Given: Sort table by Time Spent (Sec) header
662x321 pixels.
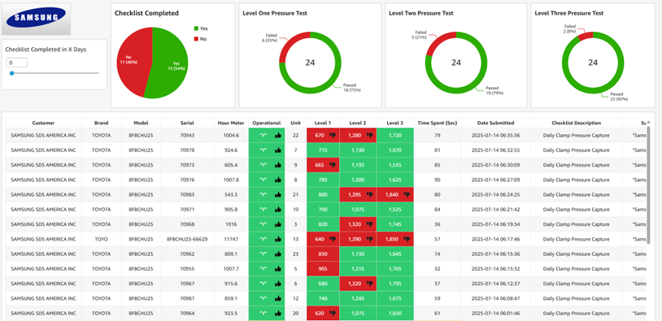Looking at the screenshot, I should [x=438, y=124].
